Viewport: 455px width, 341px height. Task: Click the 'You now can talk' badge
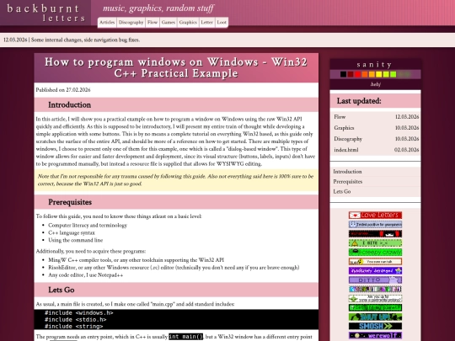375,261
